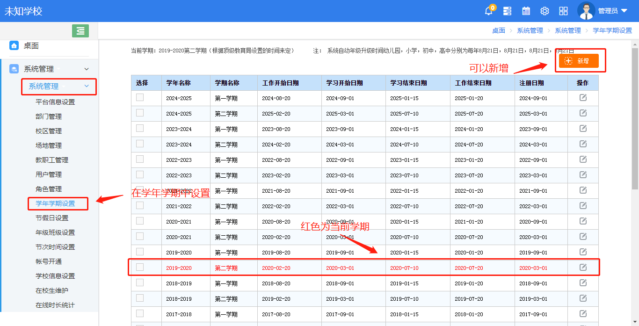The image size is (639, 326).
Task: Open the 管理员 user dropdown
Action: click(603, 11)
